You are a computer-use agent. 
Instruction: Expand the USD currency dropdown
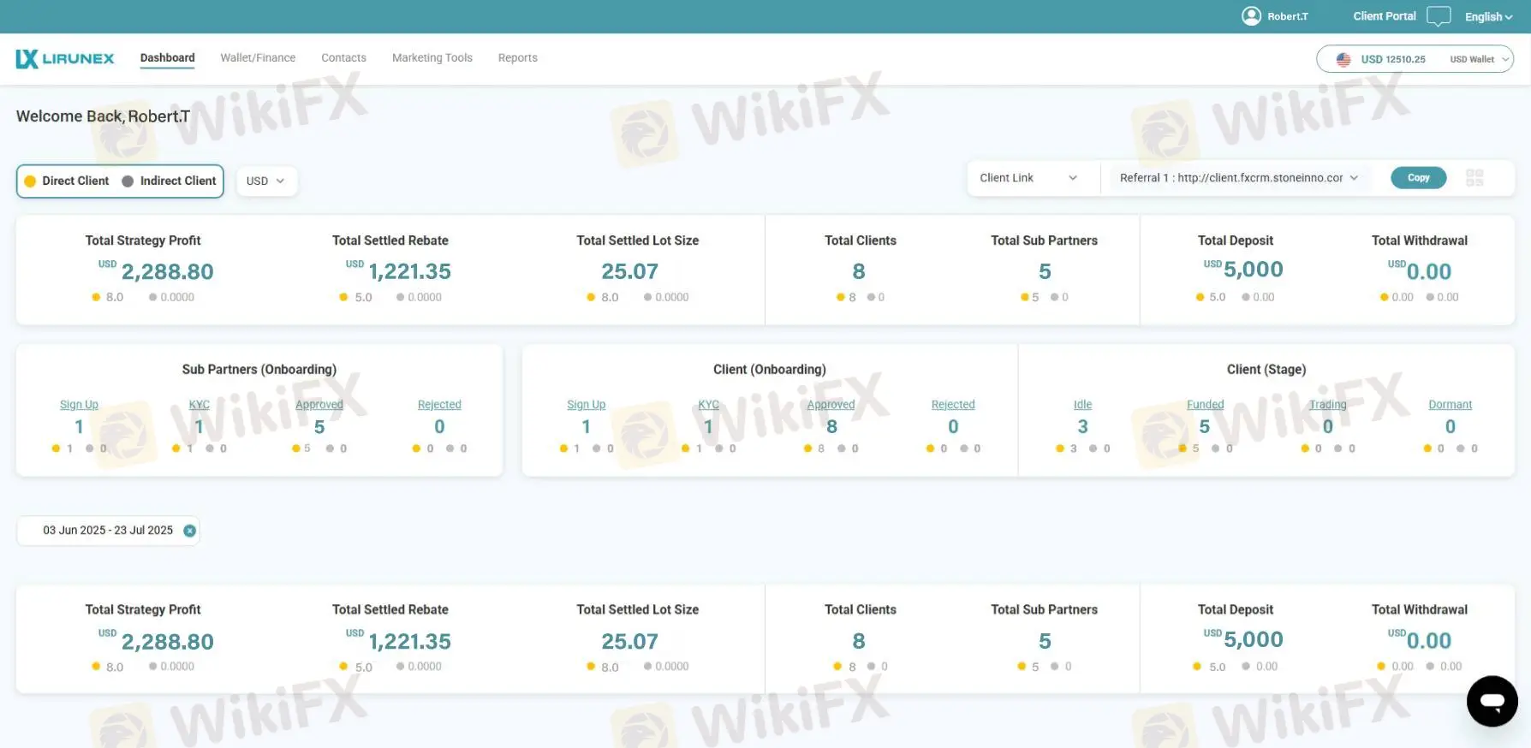(x=266, y=181)
